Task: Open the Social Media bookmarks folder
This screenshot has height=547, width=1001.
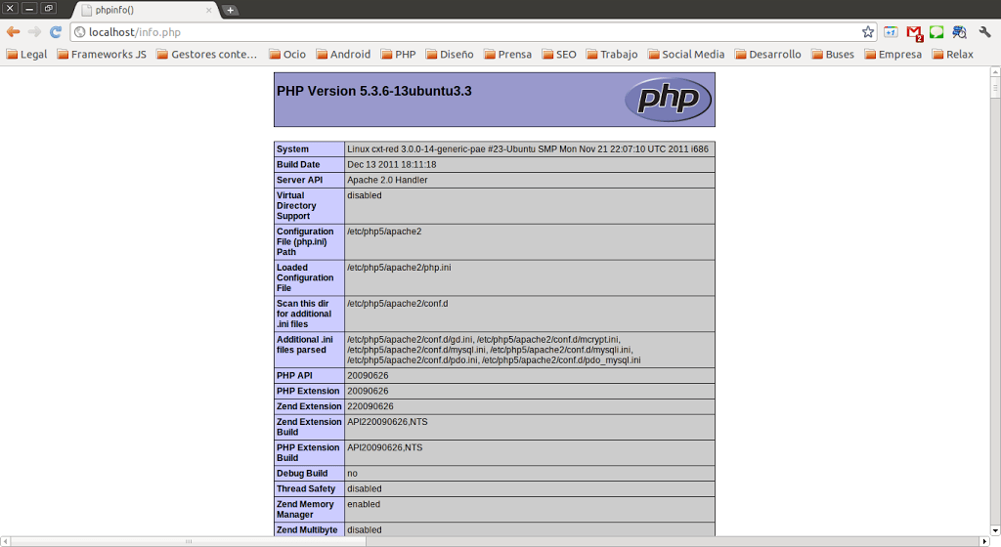Action: (686, 54)
